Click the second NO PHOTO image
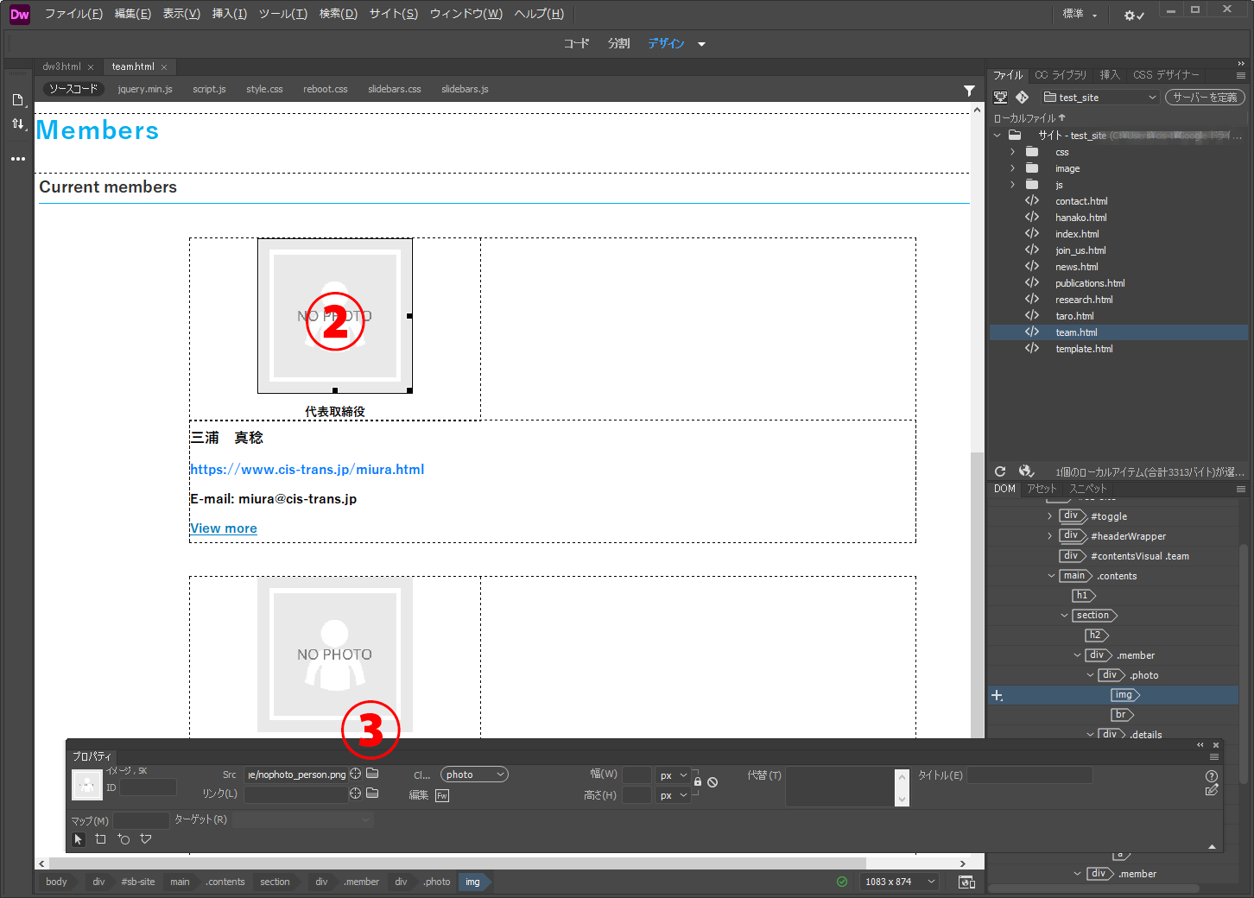Screen dimensions: 1254x898 [335, 655]
